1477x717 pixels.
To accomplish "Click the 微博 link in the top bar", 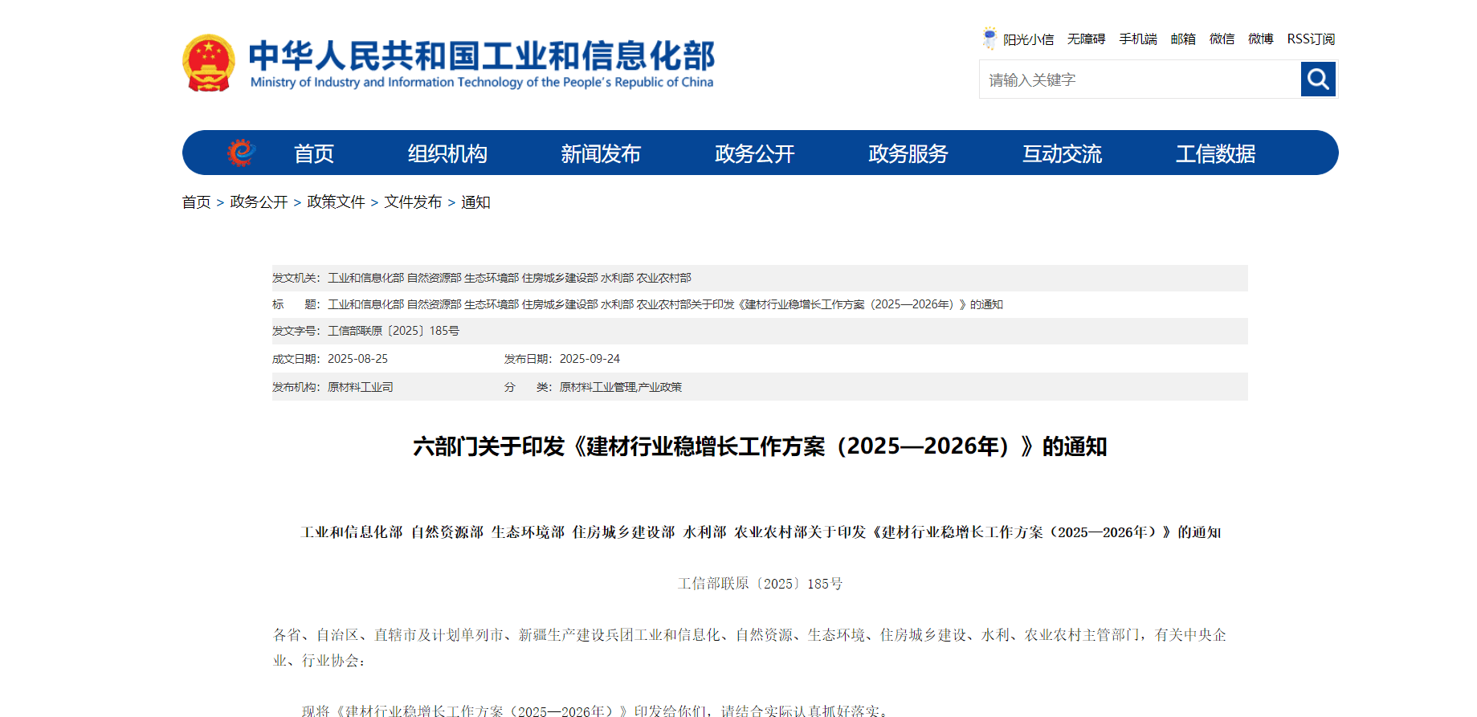I will tap(1260, 39).
